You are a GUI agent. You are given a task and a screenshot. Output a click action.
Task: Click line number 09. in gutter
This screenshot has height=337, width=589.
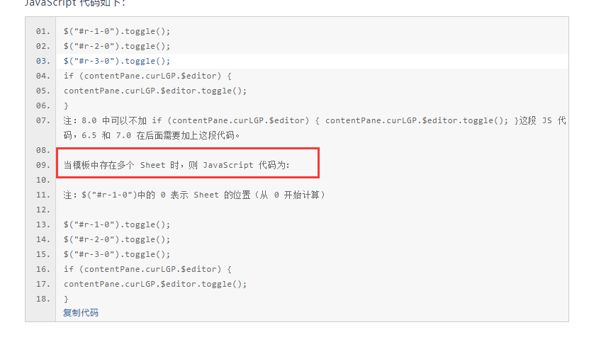click(43, 165)
